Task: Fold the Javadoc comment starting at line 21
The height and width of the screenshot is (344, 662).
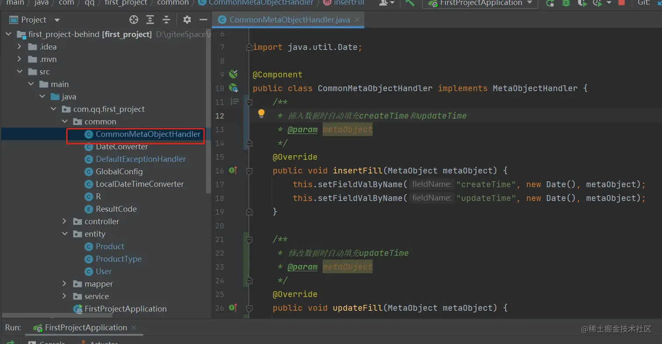Action: tap(249, 240)
